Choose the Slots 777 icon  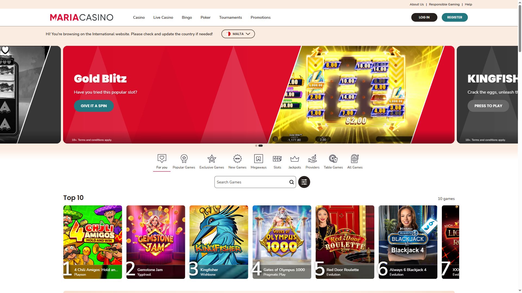277,158
